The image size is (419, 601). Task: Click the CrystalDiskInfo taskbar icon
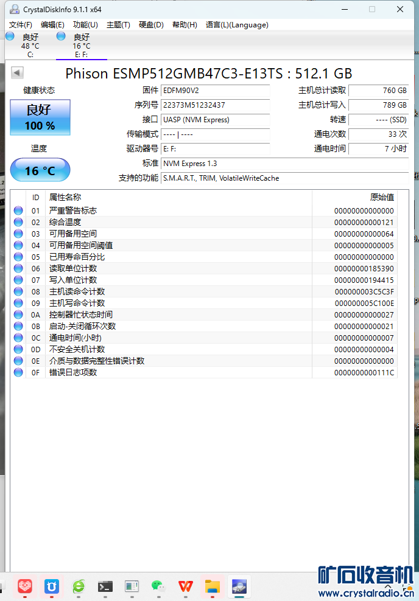coord(239,586)
